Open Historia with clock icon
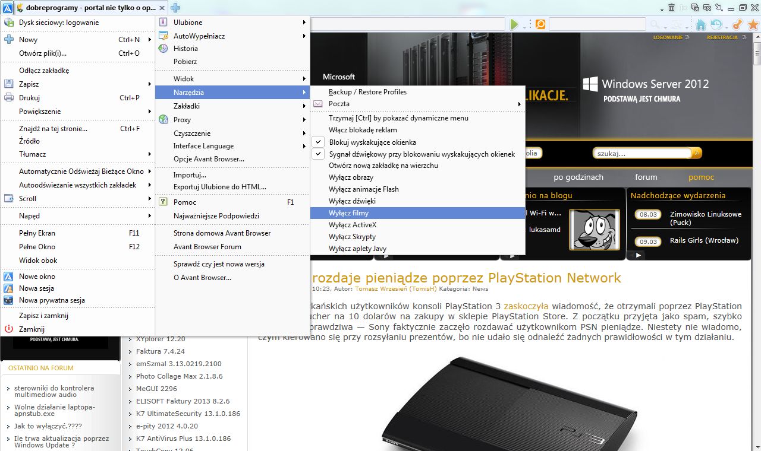 (232, 49)
